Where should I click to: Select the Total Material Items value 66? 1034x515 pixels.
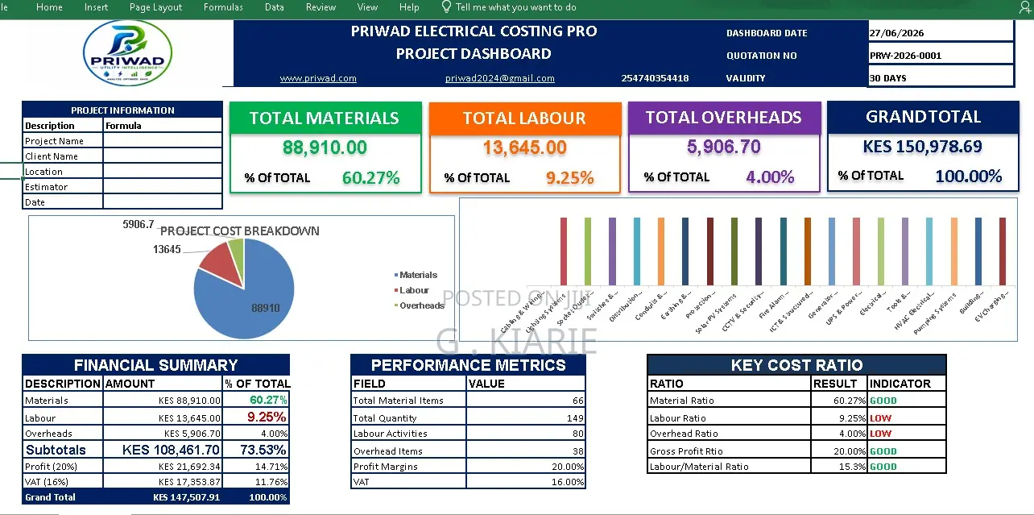[x=526, y=401]
